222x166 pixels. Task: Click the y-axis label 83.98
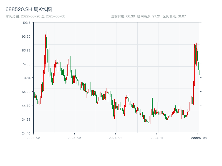[x=26, y=50]
